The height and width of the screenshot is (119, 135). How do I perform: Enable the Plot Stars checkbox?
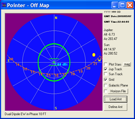click(x=106, y=64)
